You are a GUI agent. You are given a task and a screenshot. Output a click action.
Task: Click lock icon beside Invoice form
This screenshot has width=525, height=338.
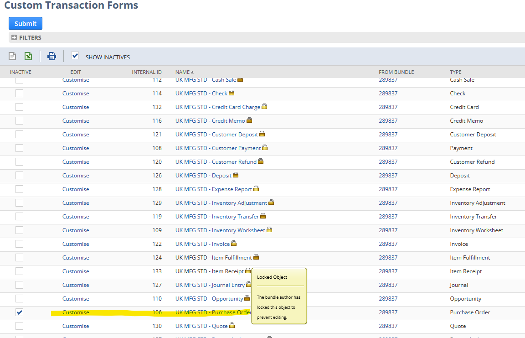tap(234, 244)
